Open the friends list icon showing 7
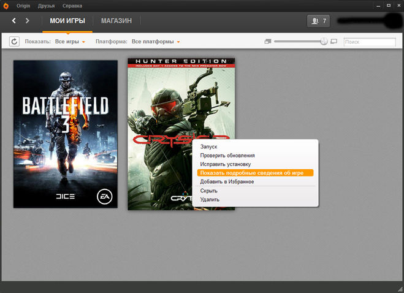 pos(318,21)
